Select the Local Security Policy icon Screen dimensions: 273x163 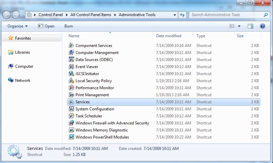(x=71, y=81)
